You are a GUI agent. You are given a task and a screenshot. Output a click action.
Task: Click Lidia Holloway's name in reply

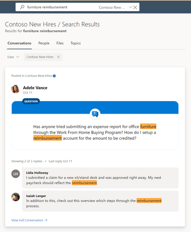[x=37, y=173]
